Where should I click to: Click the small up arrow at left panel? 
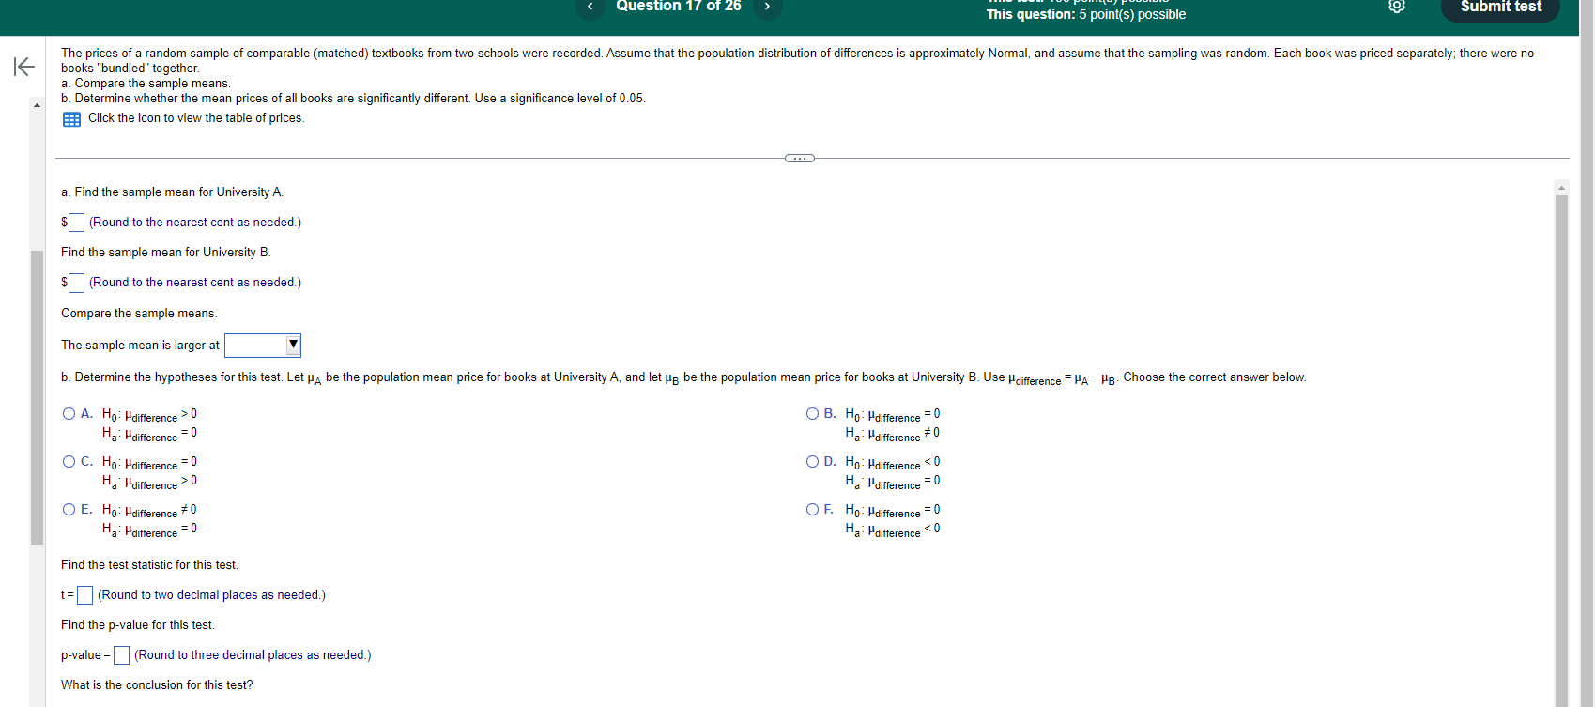click(x=38, y=104)
